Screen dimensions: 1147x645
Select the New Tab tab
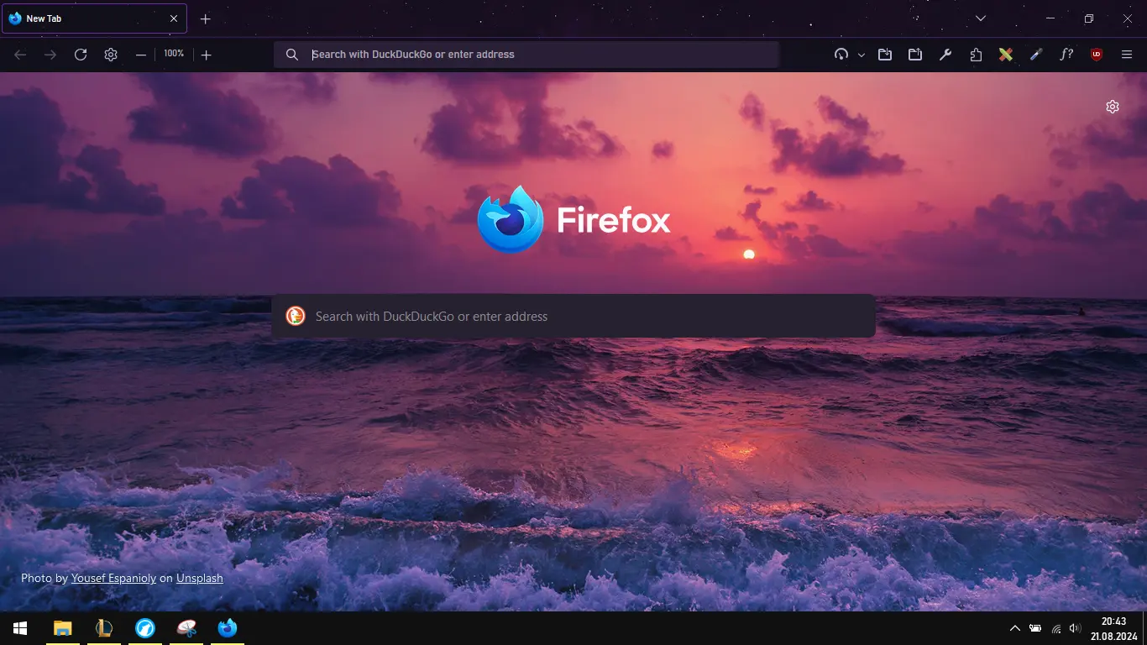click(x=94, y=18)
